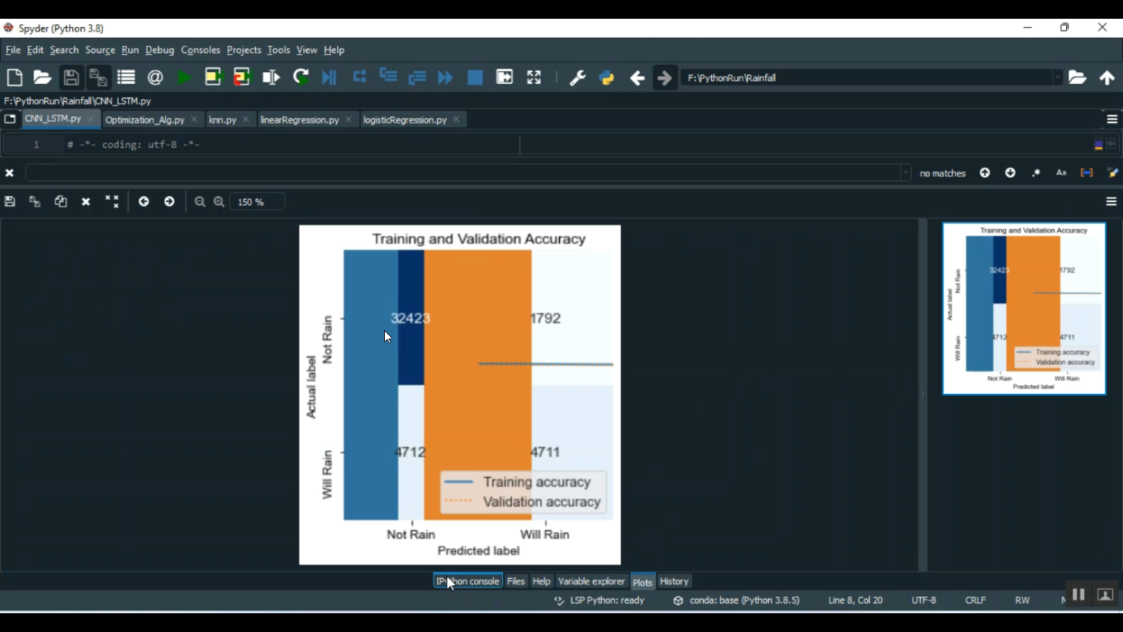1123x632 pixels.
Task: Open the editor pane hamburger options menu
Action: (x=1112, y=120)
